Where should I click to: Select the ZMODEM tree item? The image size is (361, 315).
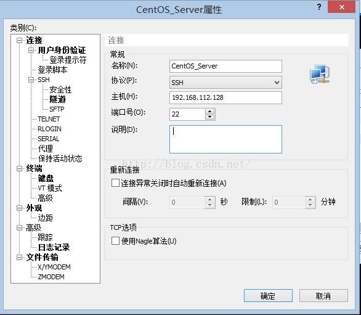pyautogui.click(x=51, y=277)
